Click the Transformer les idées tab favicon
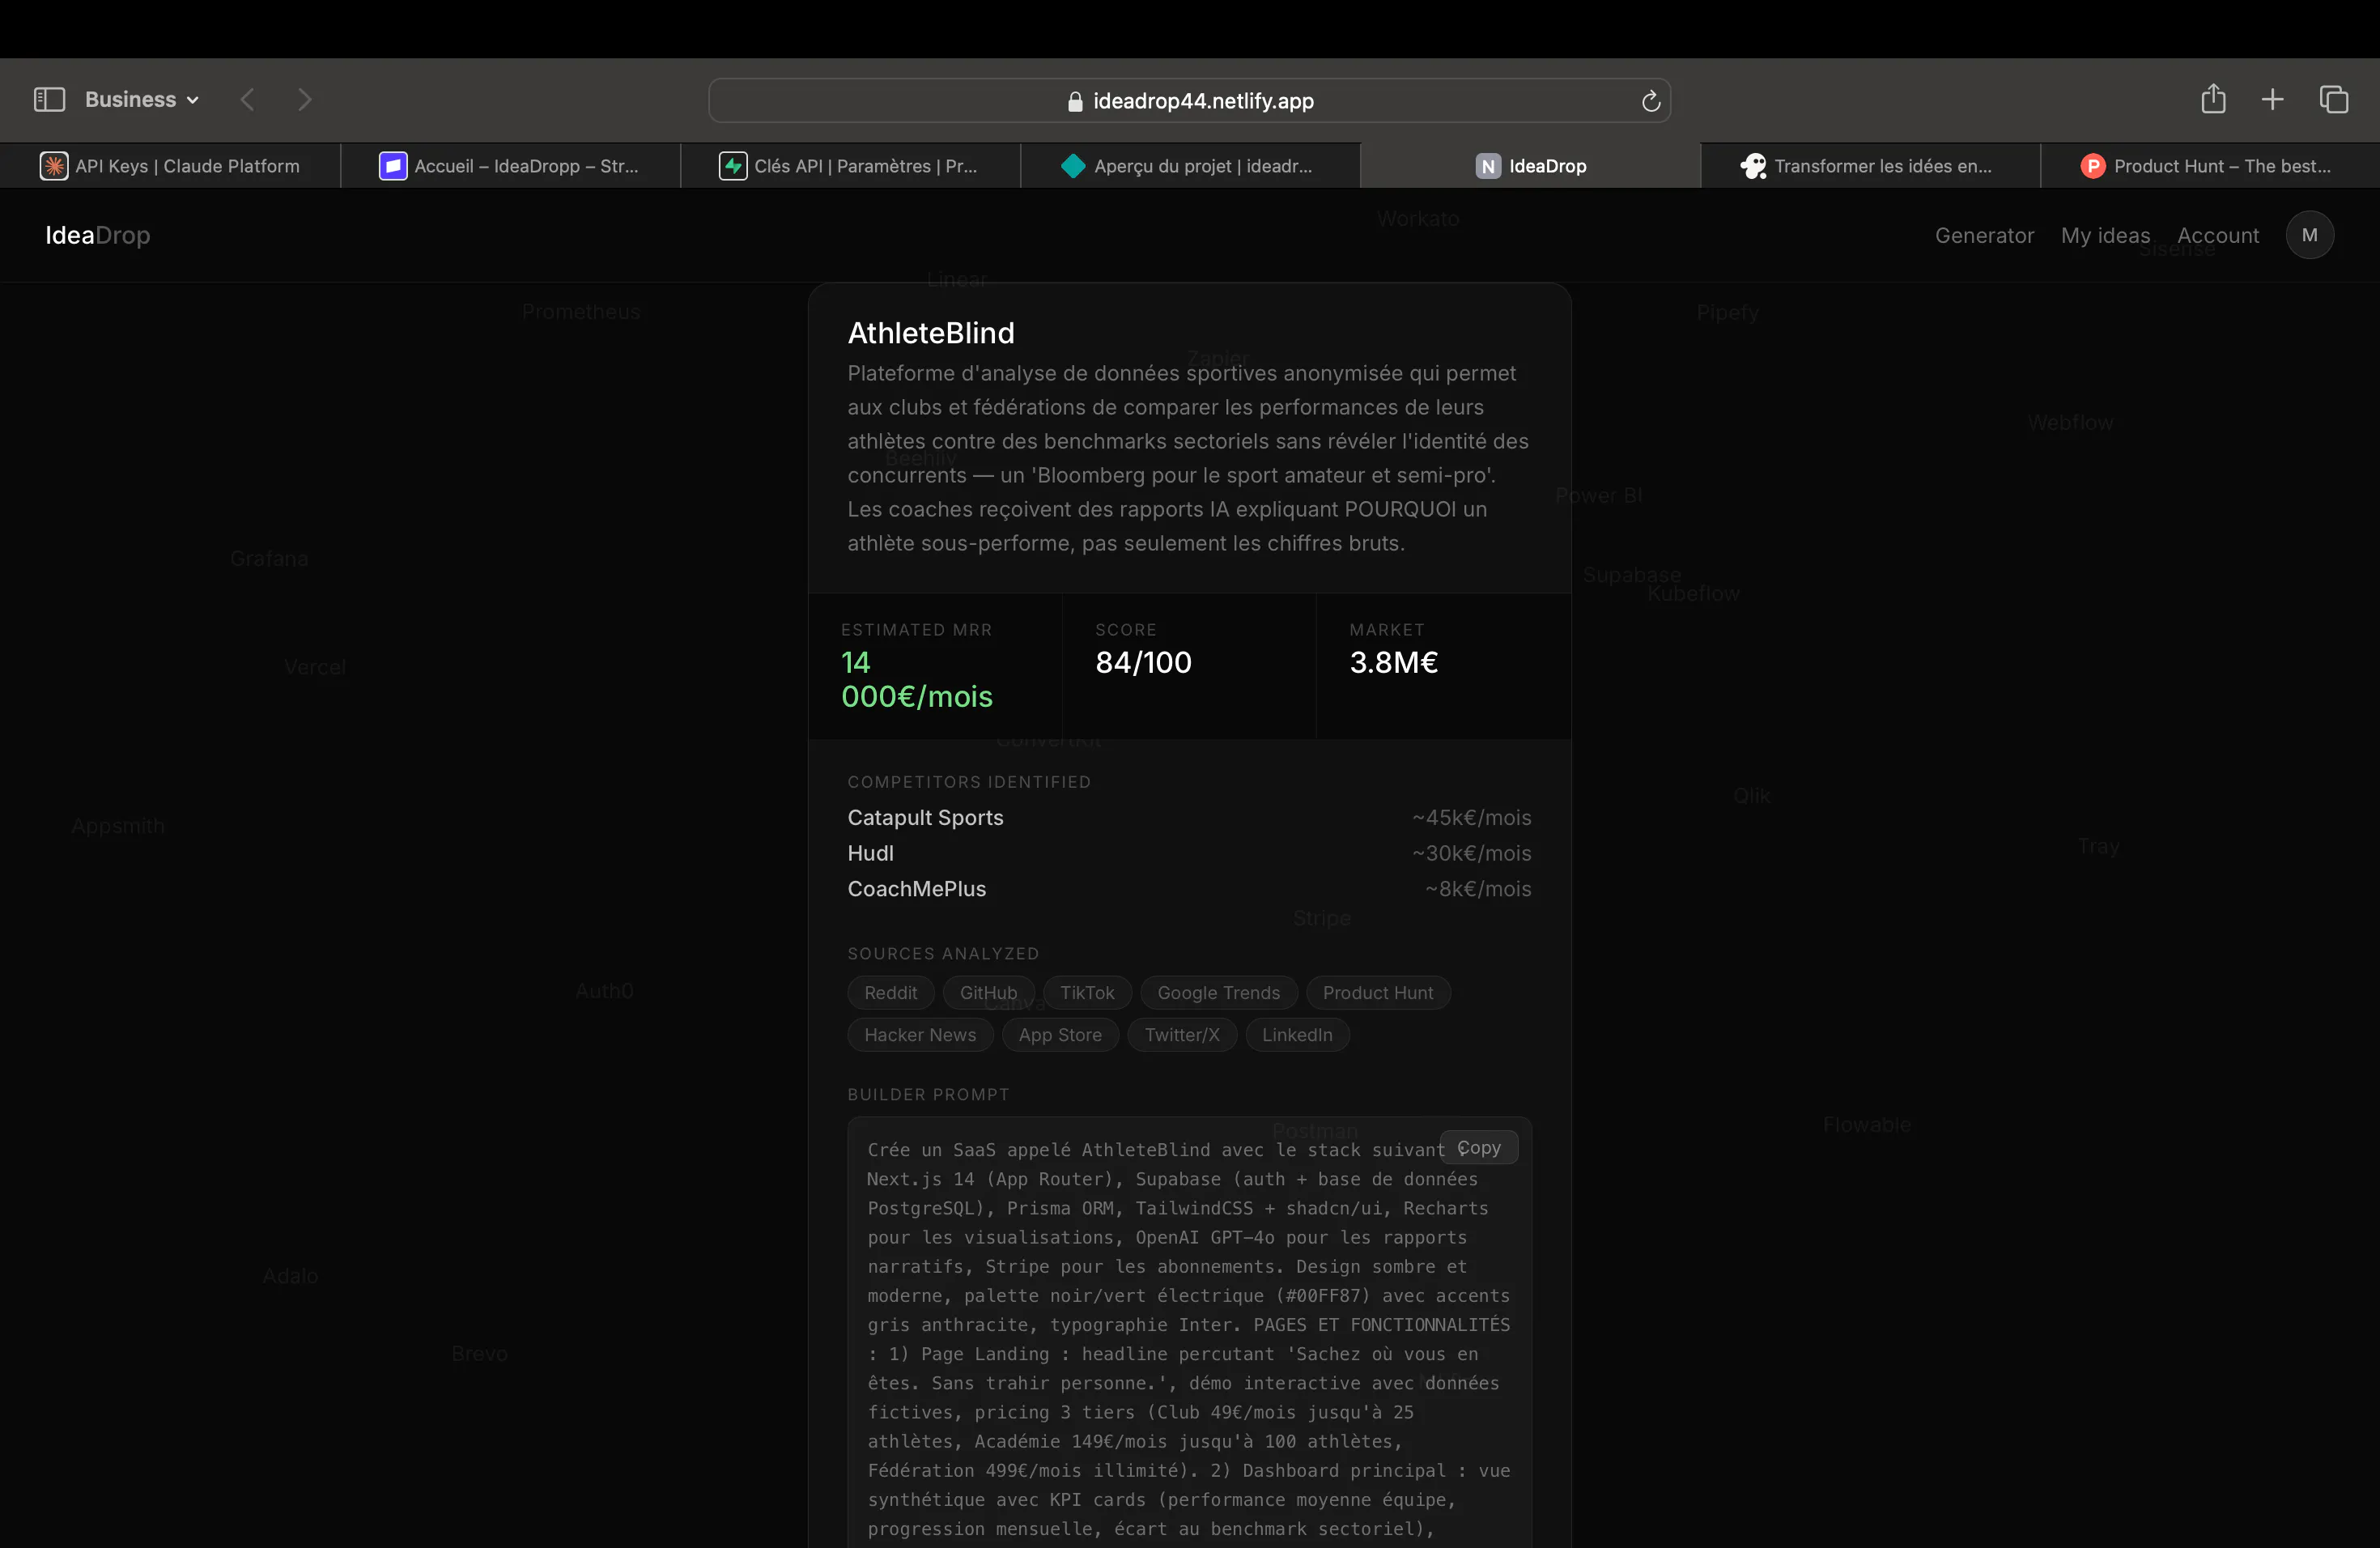The image size is (2380, 1548). (x=1753, y=166)
